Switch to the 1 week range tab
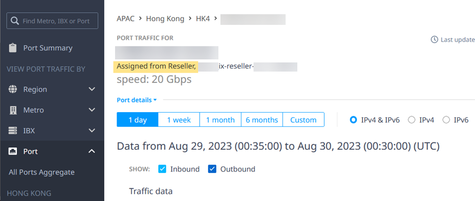The height and width of the screenshot is (201, 475). click(x=179, y=120)
